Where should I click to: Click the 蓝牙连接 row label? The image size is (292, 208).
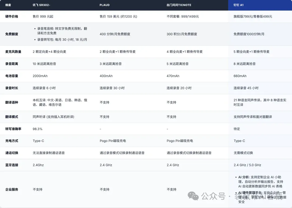coord(12,165)
